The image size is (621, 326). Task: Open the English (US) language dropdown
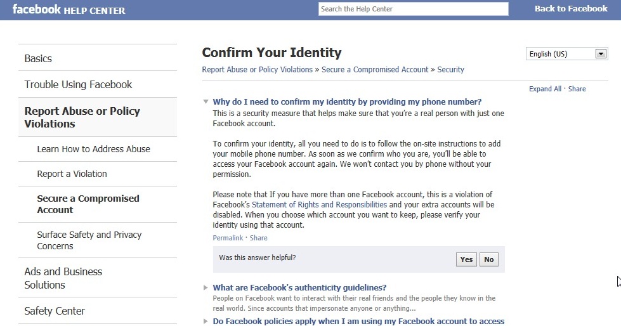coord(566,54)
